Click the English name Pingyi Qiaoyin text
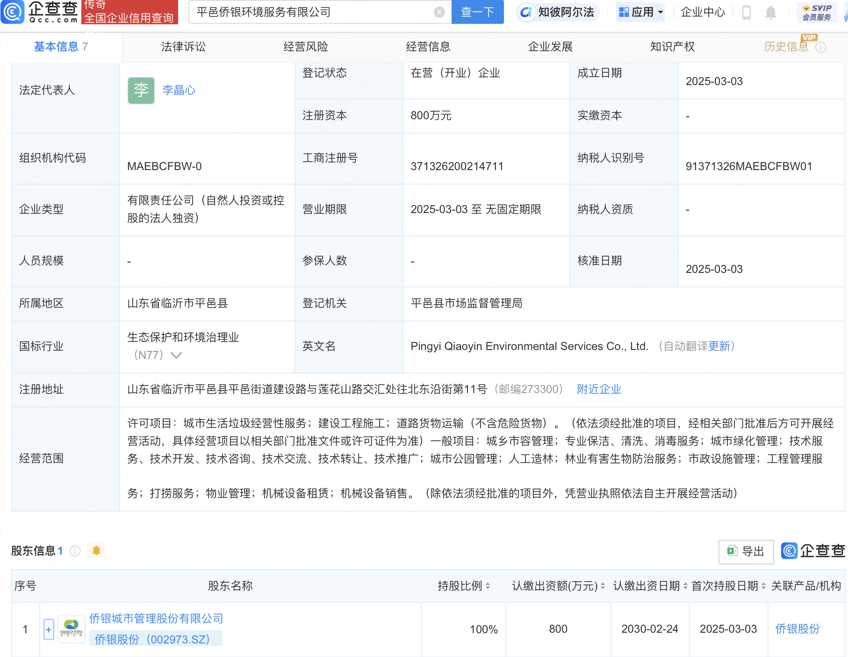Screen dimensions: 848x657 coord(529,346)
